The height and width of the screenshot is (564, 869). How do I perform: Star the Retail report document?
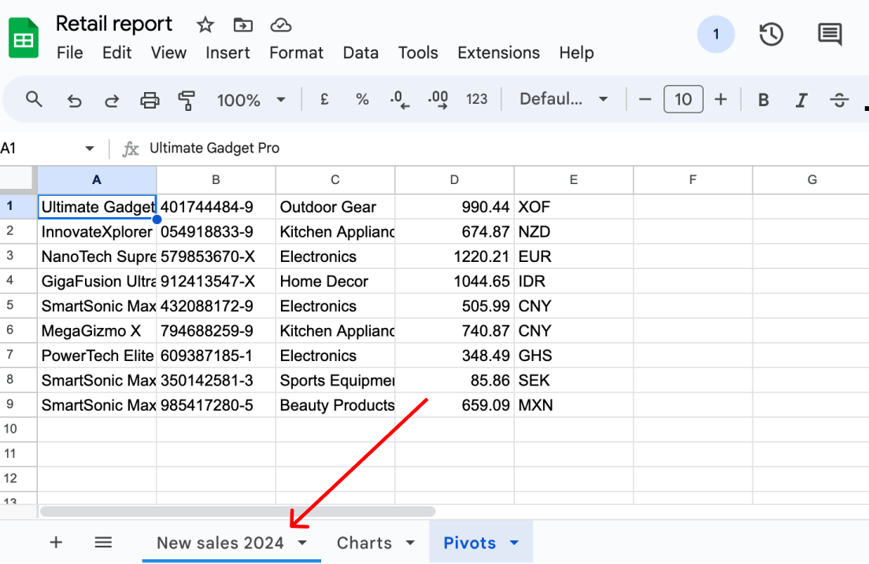tap(205, 25)
